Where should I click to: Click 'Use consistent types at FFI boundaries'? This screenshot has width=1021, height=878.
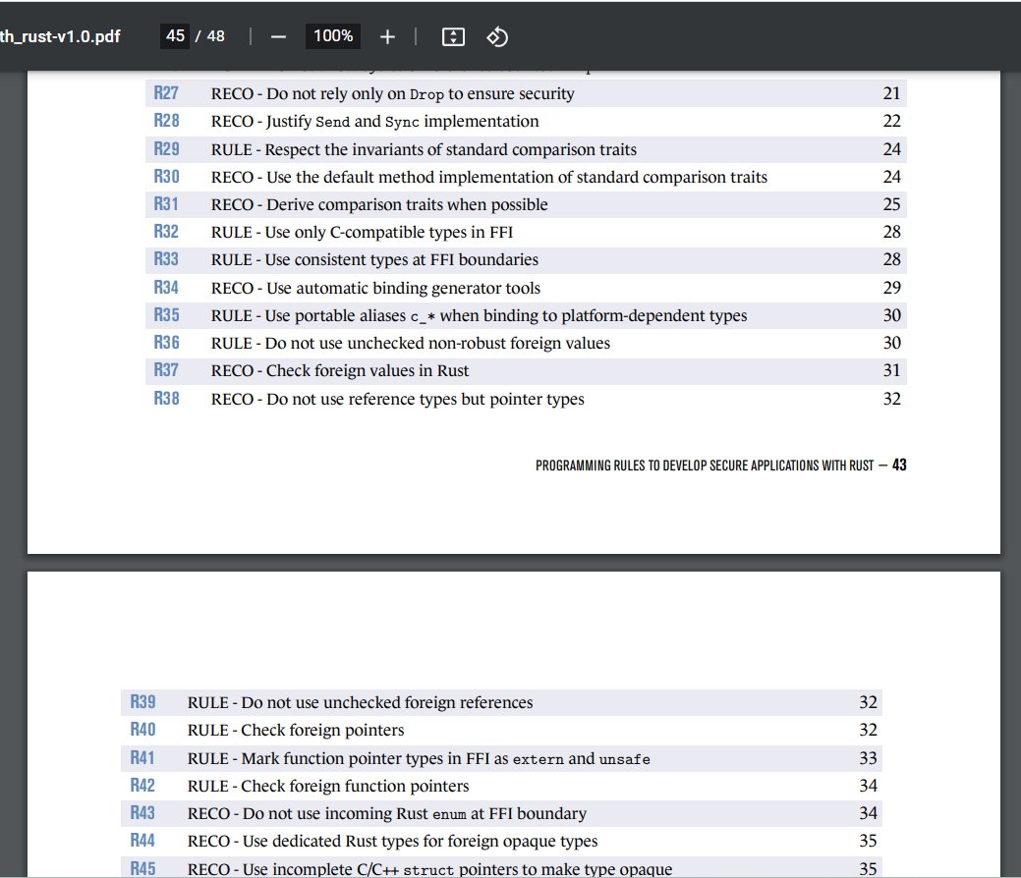tap(375, 259)
